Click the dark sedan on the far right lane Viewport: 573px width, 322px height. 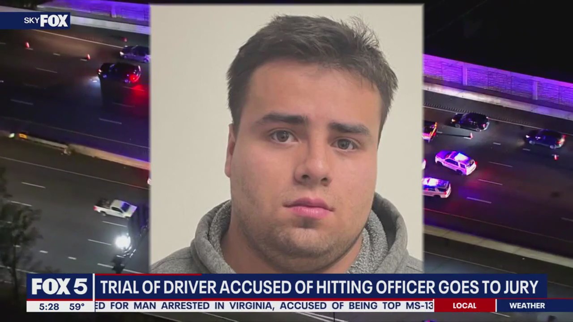pos(545,139)
